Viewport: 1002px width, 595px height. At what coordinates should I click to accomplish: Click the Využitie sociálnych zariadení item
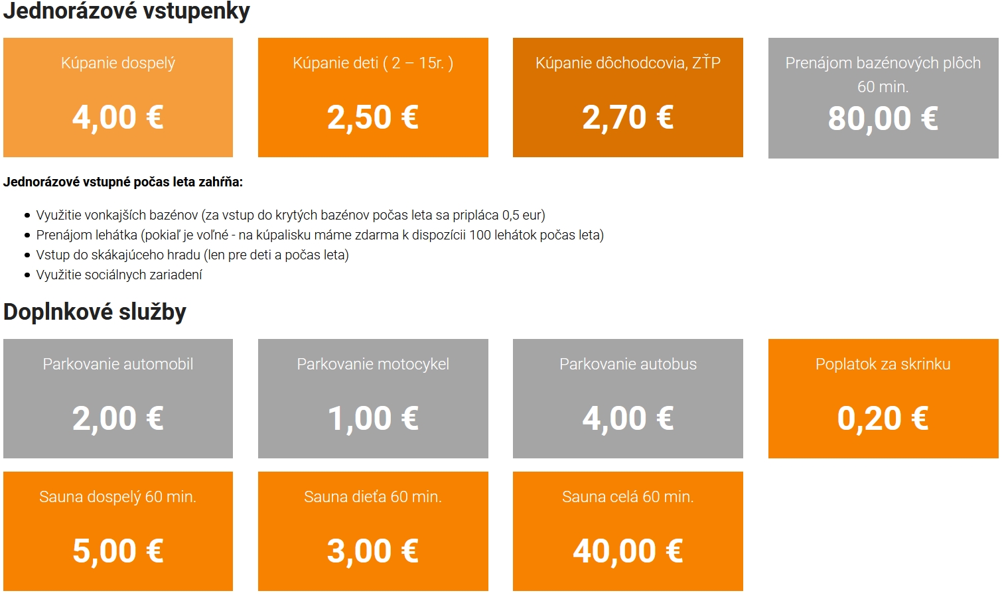tap(119, 275)
